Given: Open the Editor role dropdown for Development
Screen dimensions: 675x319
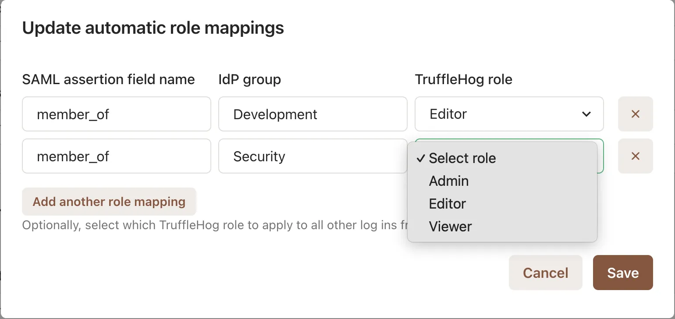Looking at the screenshot, I should click(x=509, y=114).
